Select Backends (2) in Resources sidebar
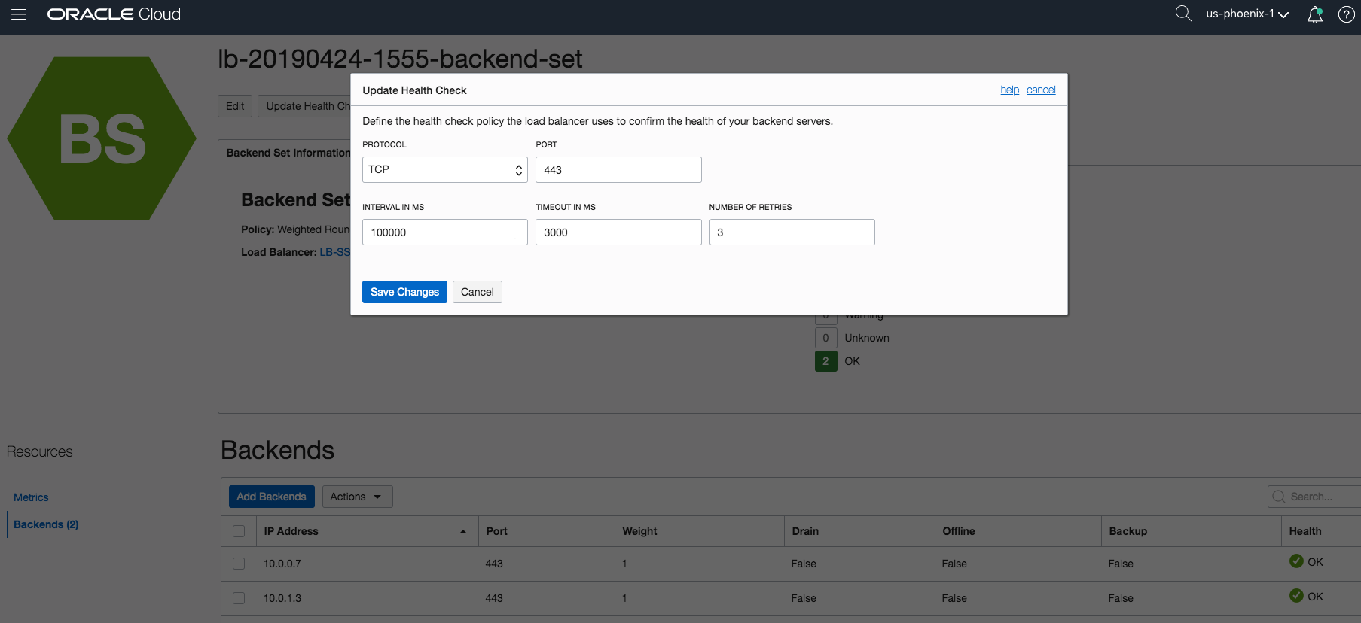The height and width of the screenshot is (623, 1361). pyautogui.click(x=46, y=524)
